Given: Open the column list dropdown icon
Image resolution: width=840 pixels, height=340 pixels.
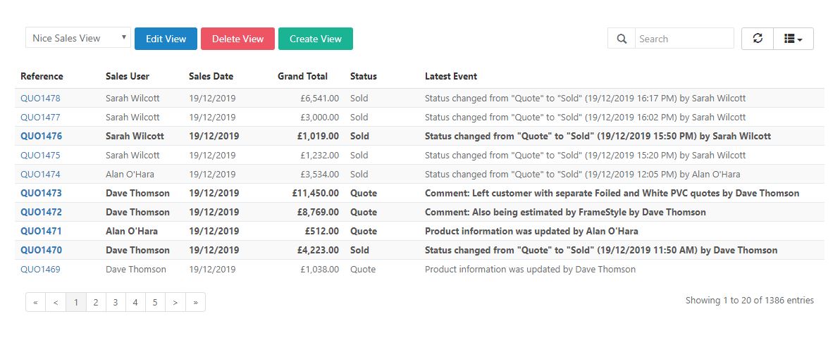Looking at the screenshot, I should click(793, 39).
